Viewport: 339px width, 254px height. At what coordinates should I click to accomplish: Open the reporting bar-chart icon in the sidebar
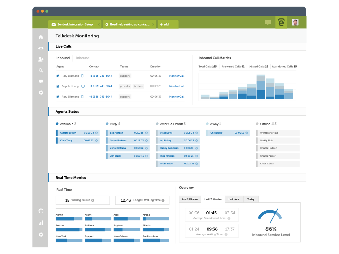click(41, 223)
